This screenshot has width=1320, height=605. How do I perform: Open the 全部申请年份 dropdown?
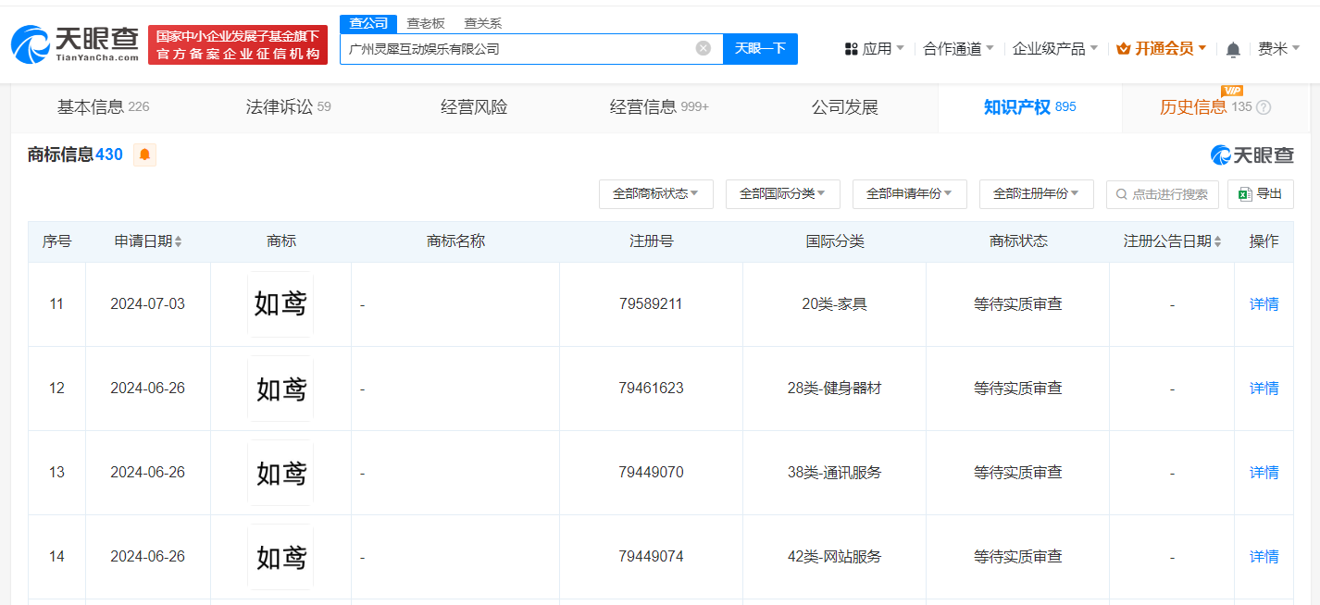click(x=910, y=194)
